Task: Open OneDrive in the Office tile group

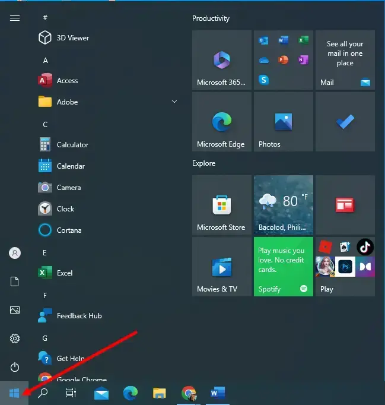Action: 264,60
